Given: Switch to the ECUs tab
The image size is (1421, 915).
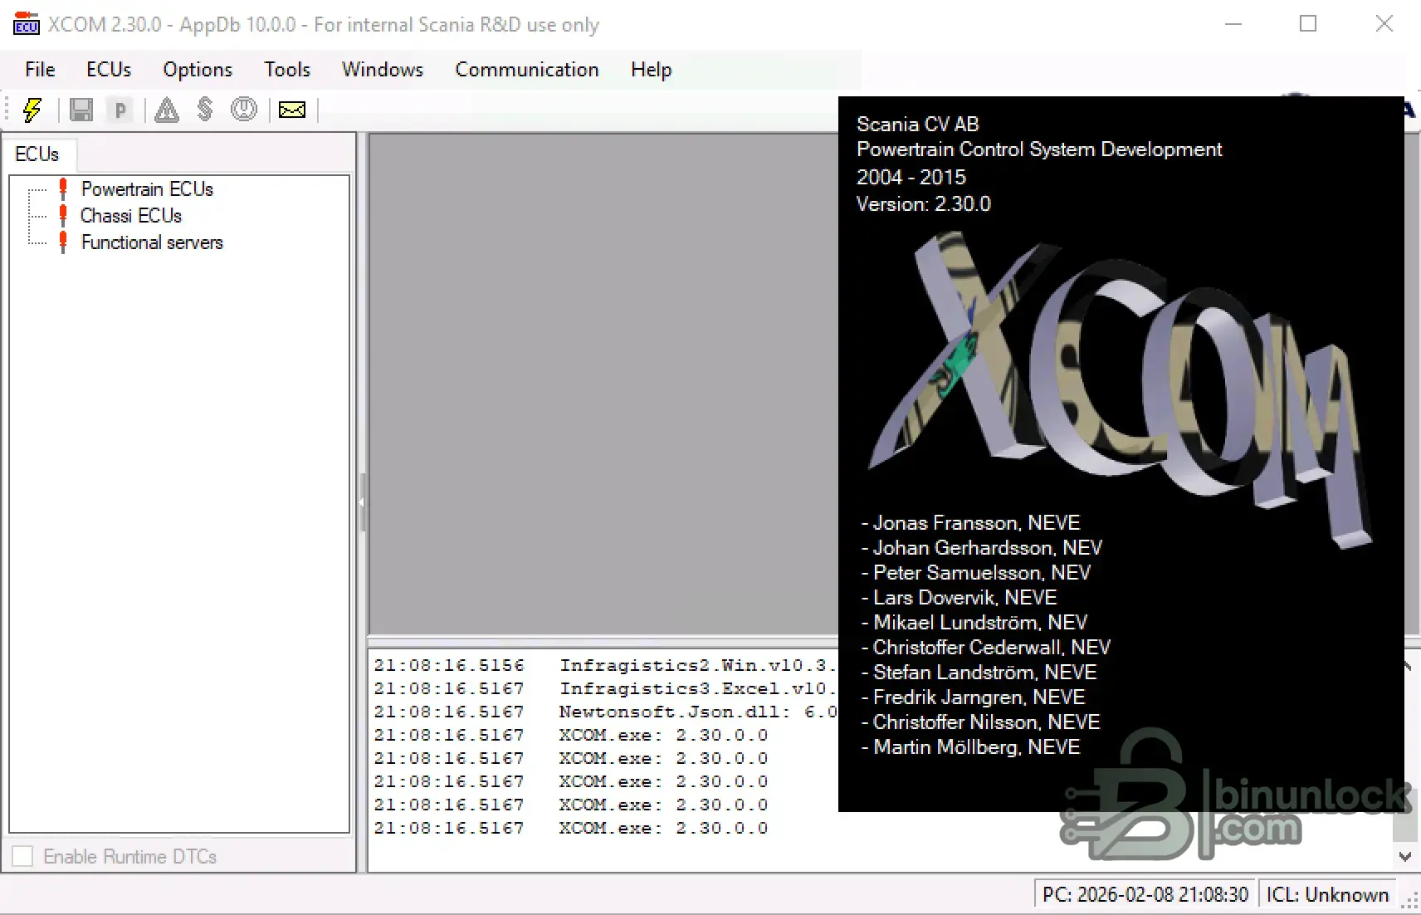Looking at the screenshot, I should coord(37,154).
